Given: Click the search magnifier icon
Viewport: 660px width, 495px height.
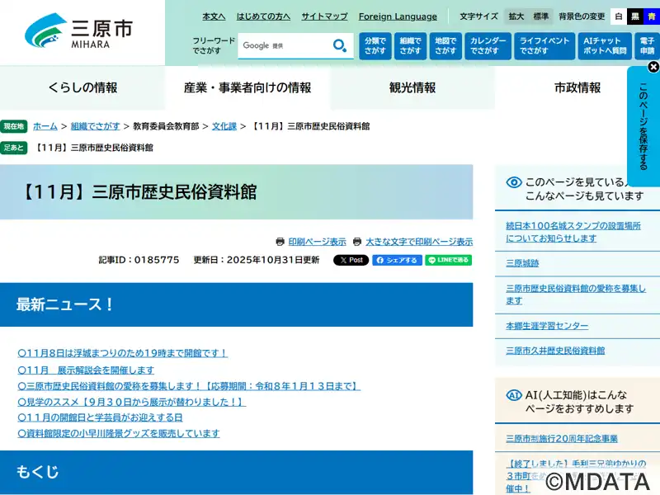Looking at the screenshot, I should pyautogui.click(x=339, y=46).
